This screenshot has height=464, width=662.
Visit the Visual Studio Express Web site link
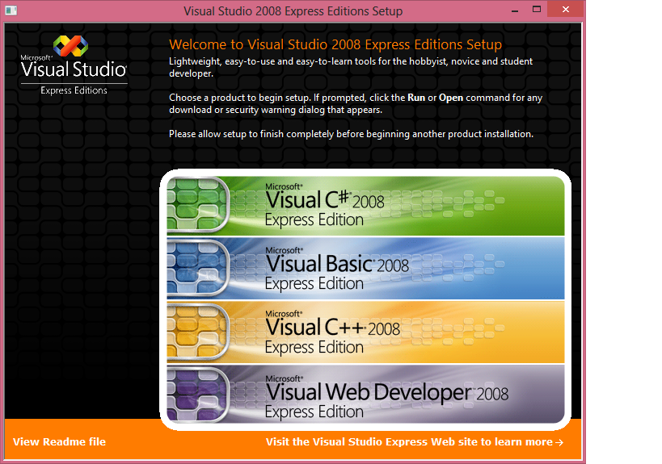tap(415, 441)
